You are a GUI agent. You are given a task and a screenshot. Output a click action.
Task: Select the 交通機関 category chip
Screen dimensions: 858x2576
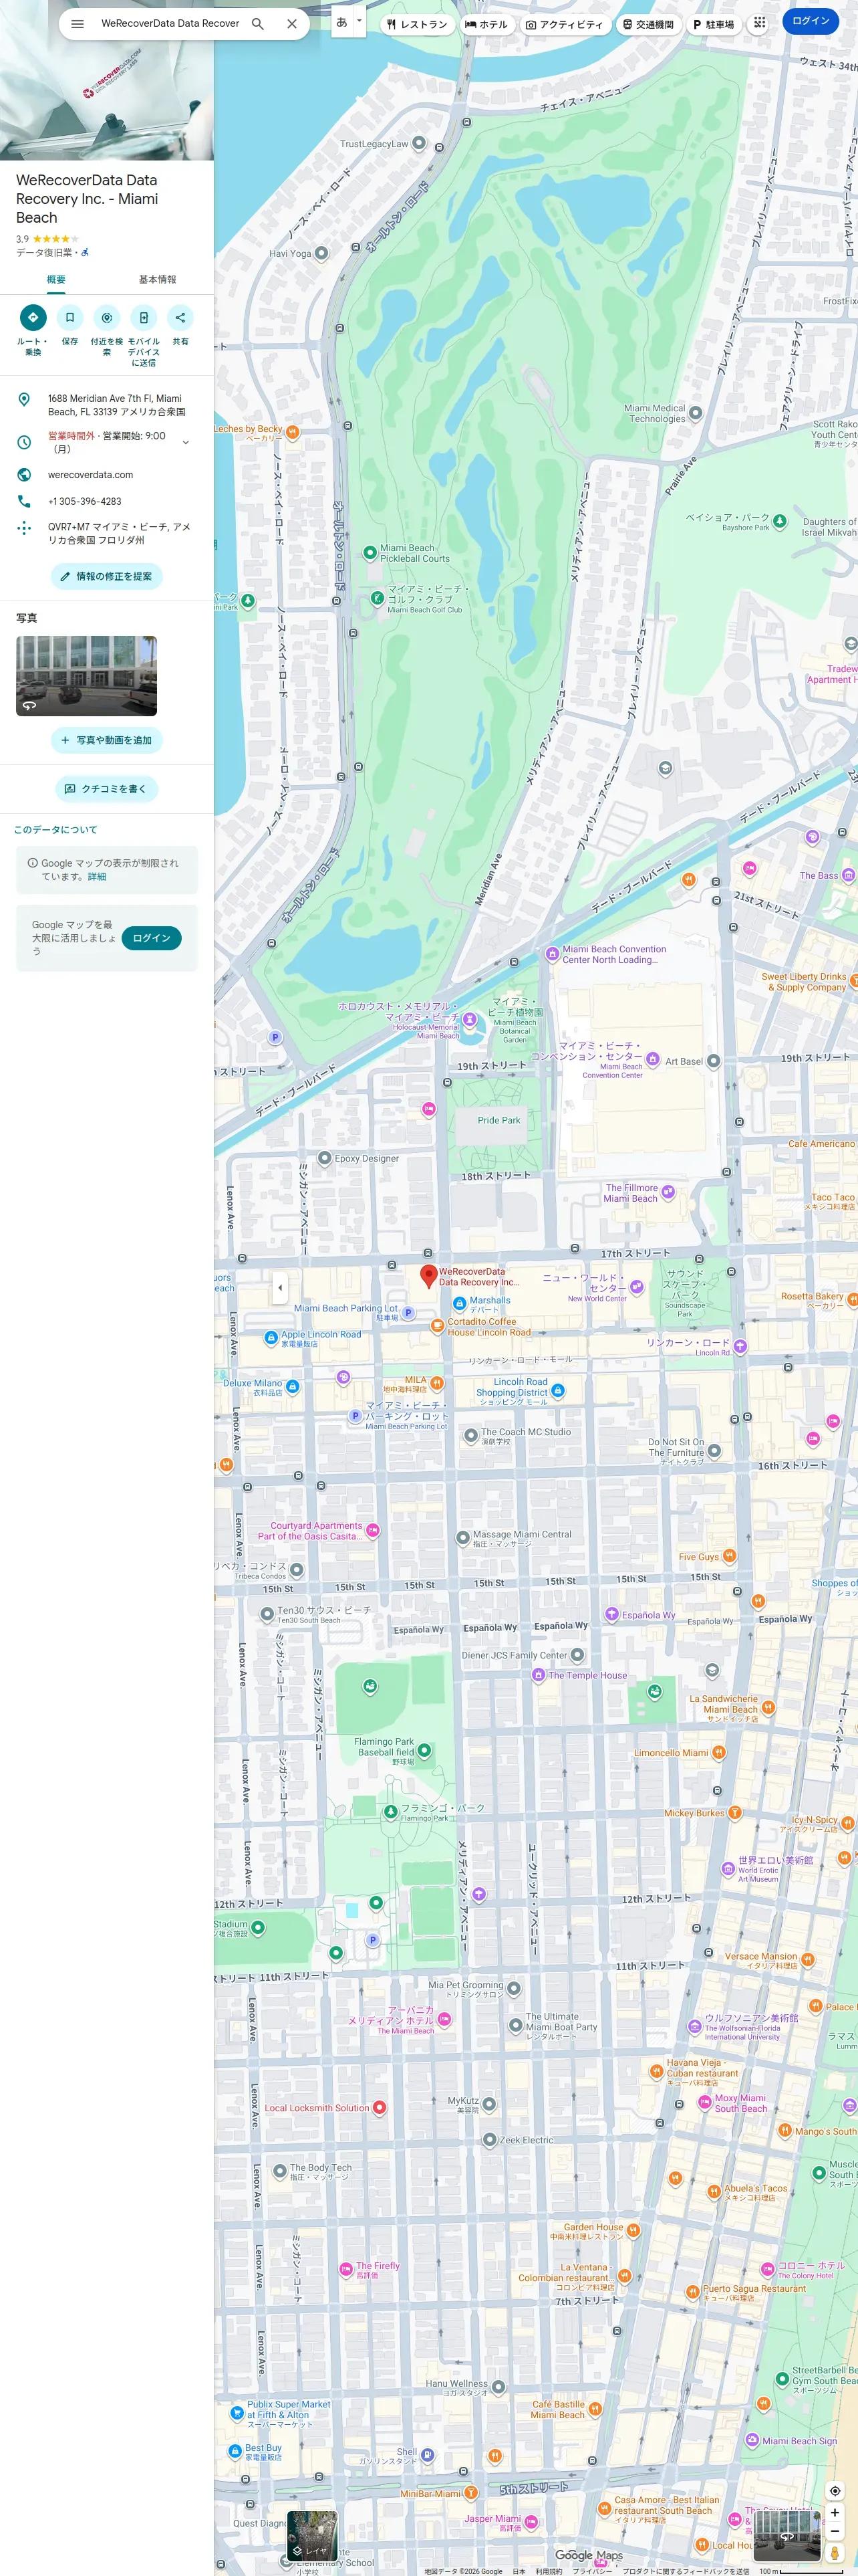(648, 24)
